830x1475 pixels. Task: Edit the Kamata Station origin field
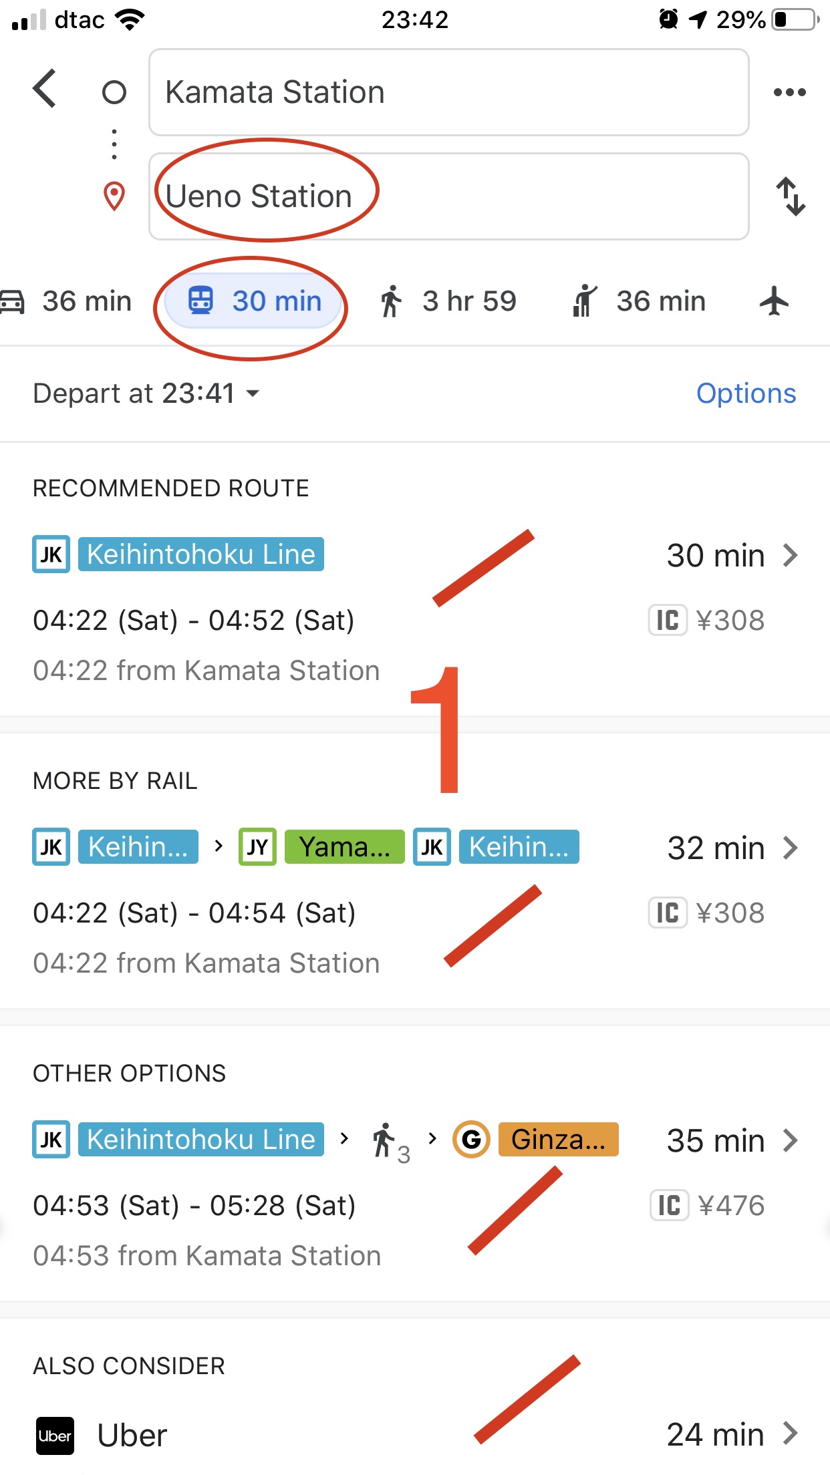[448, 92]
